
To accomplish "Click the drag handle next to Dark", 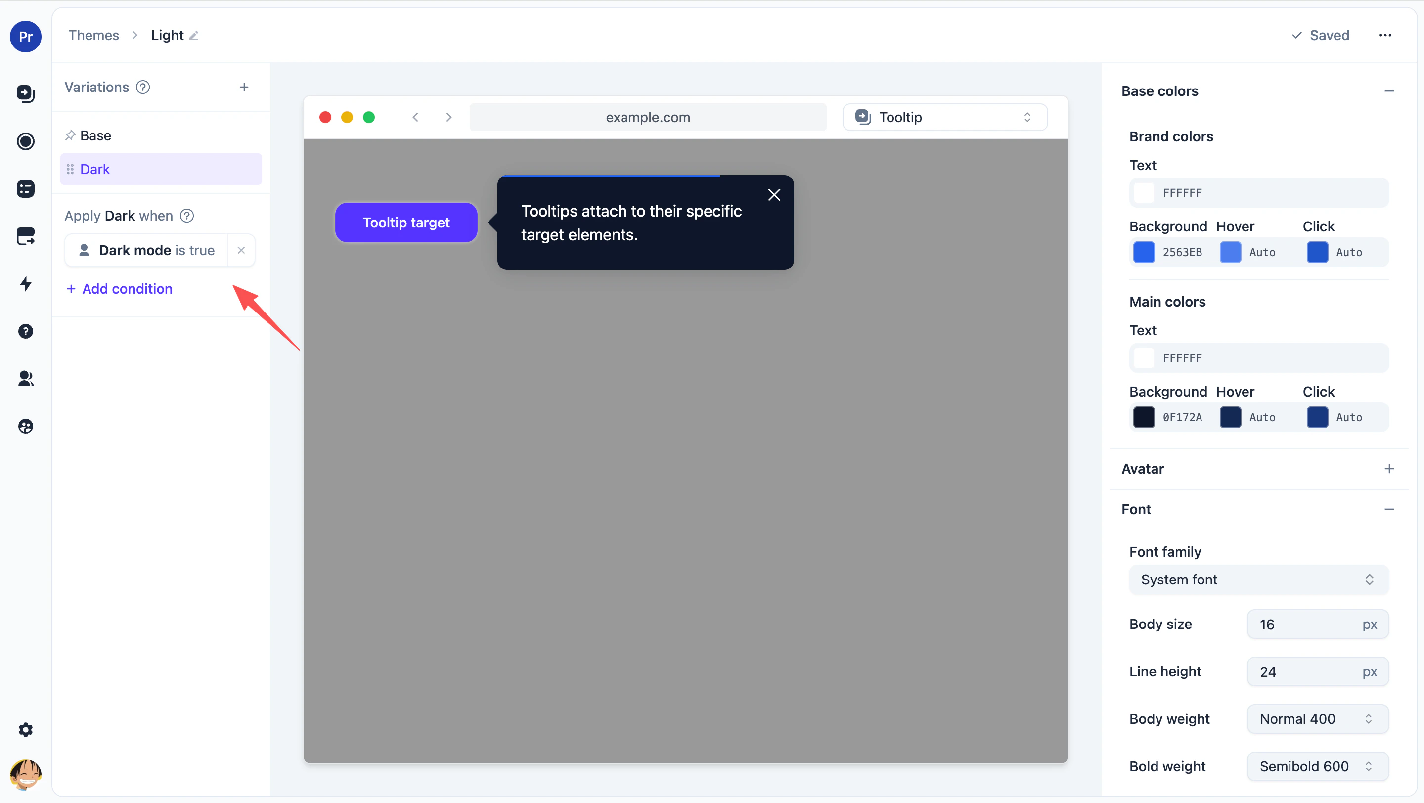I will tap(70, 169).
